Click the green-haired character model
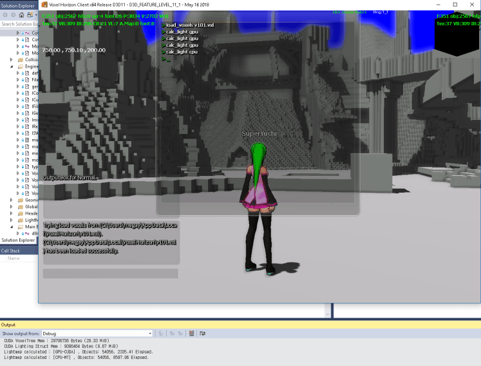 [259, 209]
